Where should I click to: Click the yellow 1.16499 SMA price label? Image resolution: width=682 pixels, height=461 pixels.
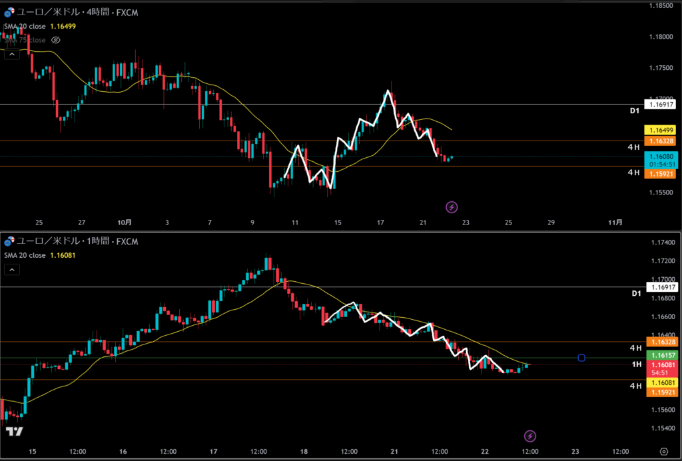(x=661, y=130)
